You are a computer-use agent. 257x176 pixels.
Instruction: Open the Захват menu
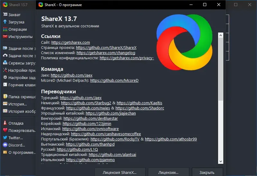(14, 15)
